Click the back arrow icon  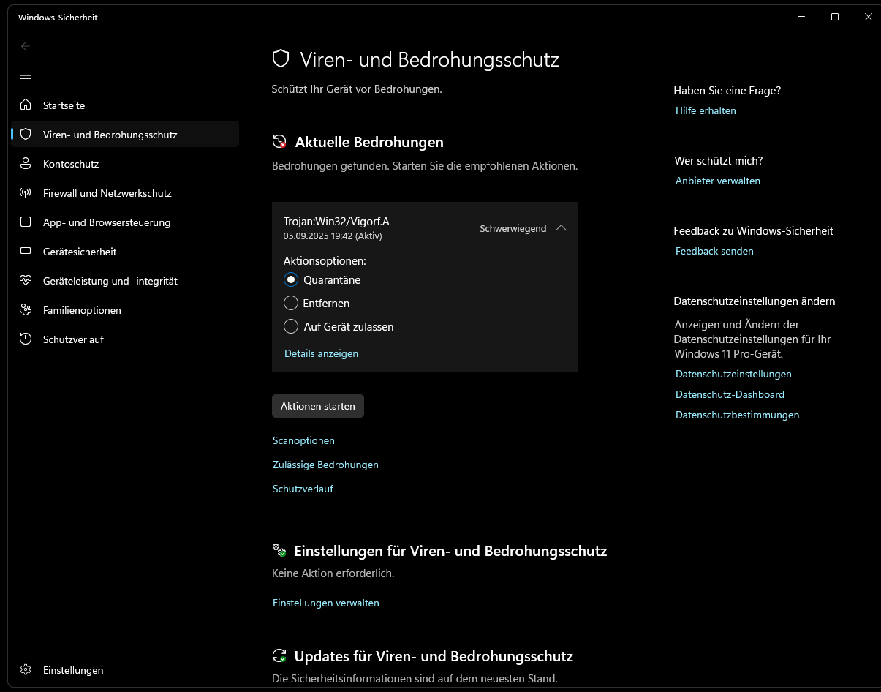click(26, 46)
